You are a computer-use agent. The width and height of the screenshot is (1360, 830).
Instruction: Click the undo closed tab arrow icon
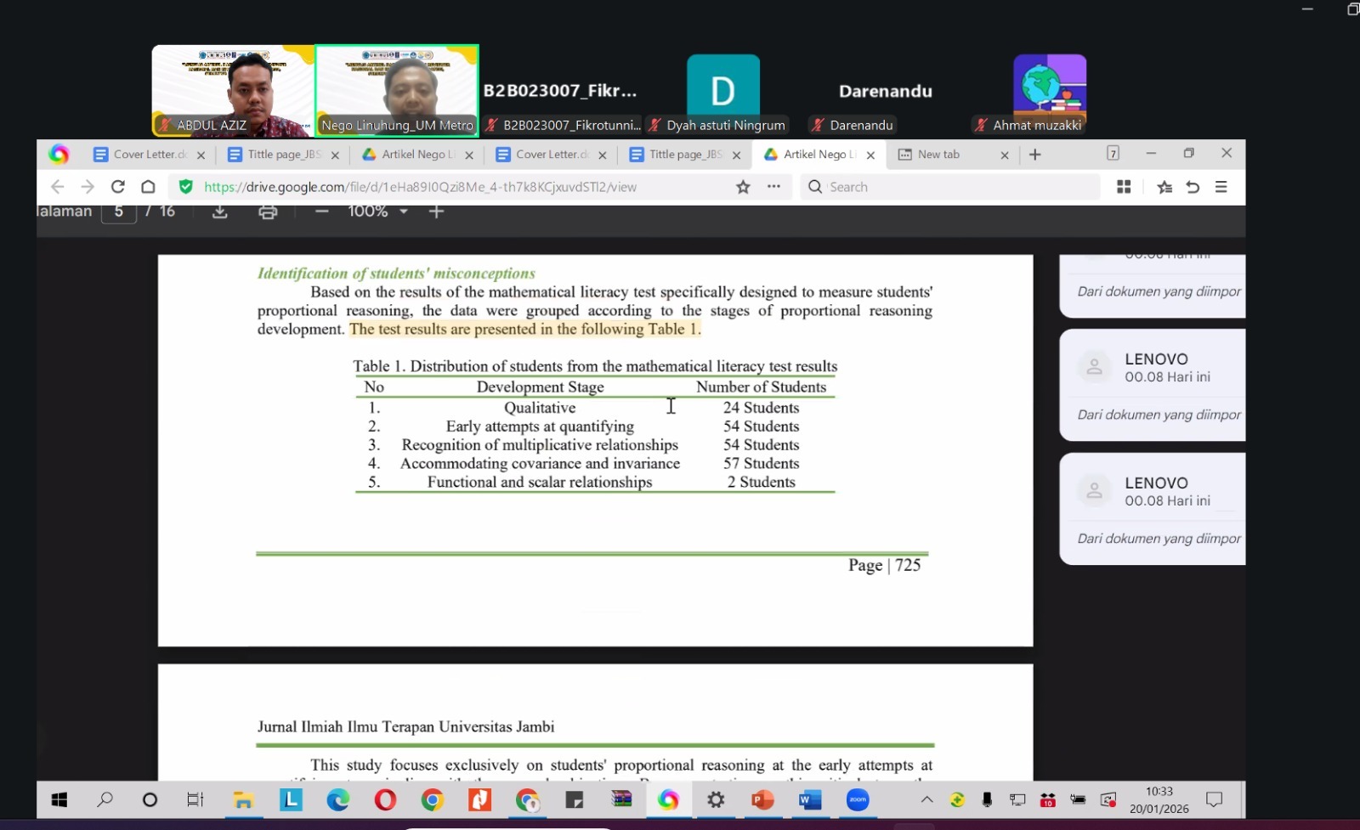(x=1193, y=187)
